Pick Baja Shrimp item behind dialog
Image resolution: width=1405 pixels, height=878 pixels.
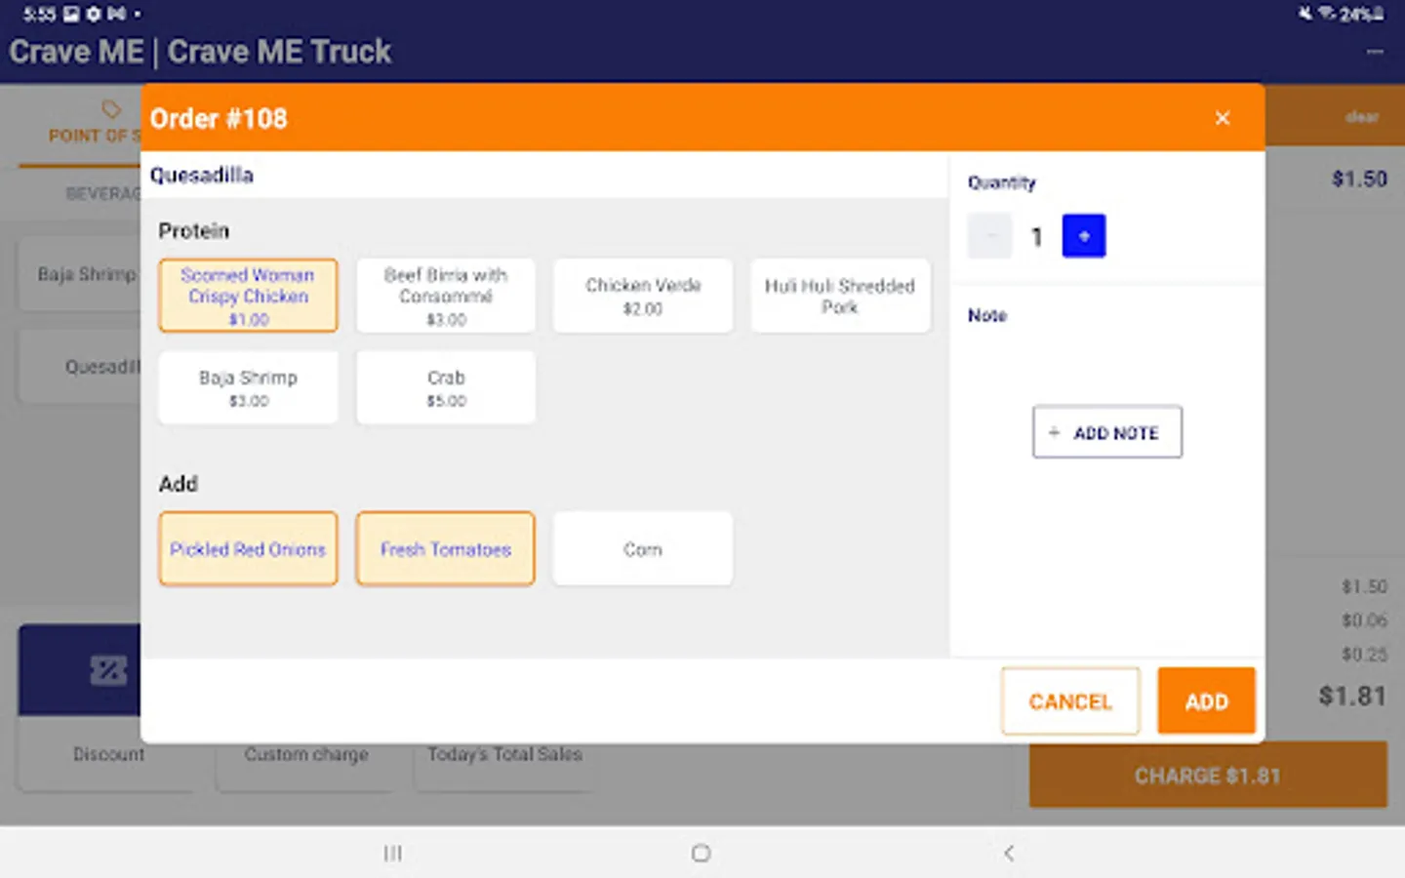coord(80,274)
